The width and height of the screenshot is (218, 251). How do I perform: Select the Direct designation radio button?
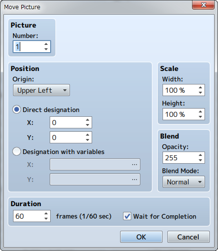tap(16, 110)
